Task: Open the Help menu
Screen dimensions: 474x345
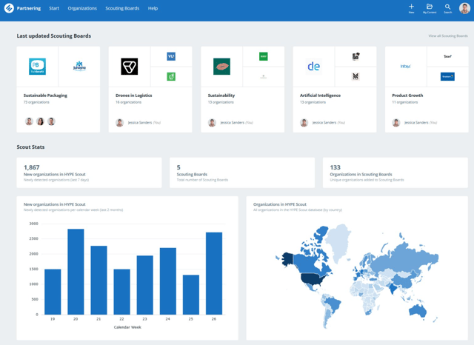Action: pyautogui.click(x=153, y=8)
